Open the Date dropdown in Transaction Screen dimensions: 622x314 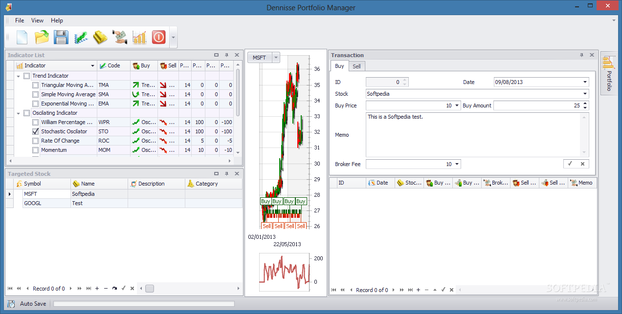(585, 82)
